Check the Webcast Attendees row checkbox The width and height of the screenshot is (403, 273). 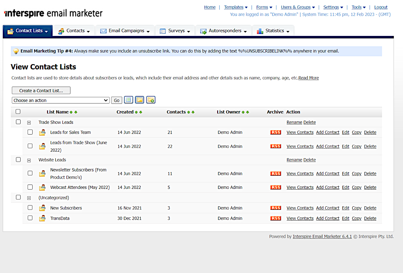(x=30, y=187)
